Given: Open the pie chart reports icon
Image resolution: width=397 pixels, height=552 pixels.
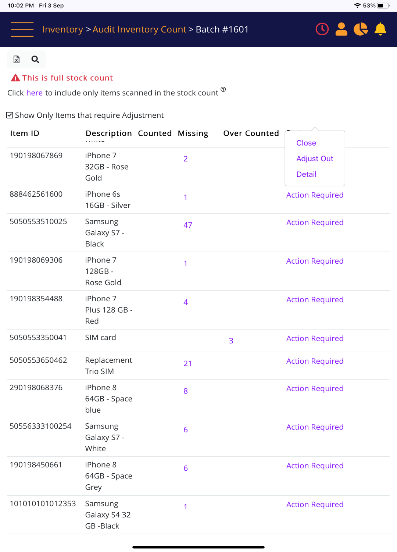Looking at the screenshot, I should click(x=361, y=29).
